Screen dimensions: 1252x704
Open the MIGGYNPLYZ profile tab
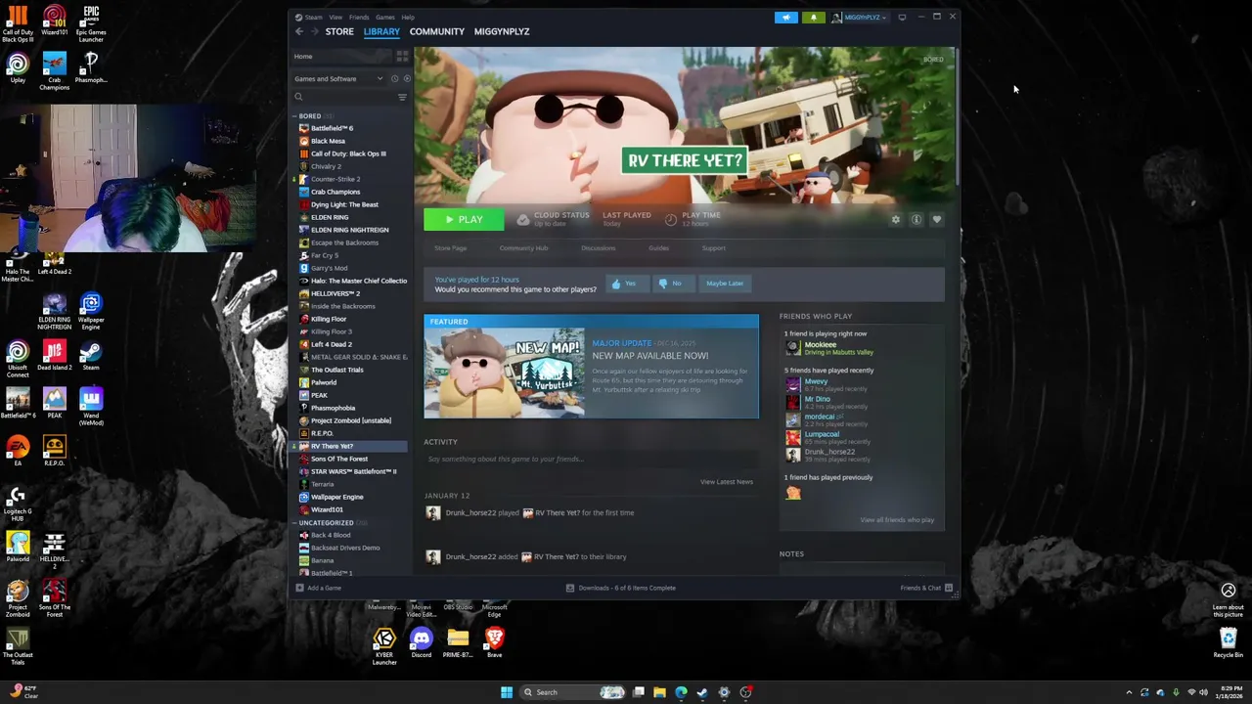point(502,31)
